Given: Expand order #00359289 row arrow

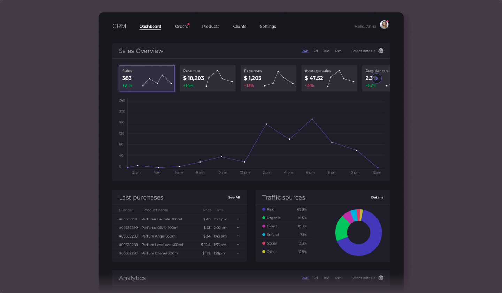Looking at the screenshot, I should [x=238, y=236].
